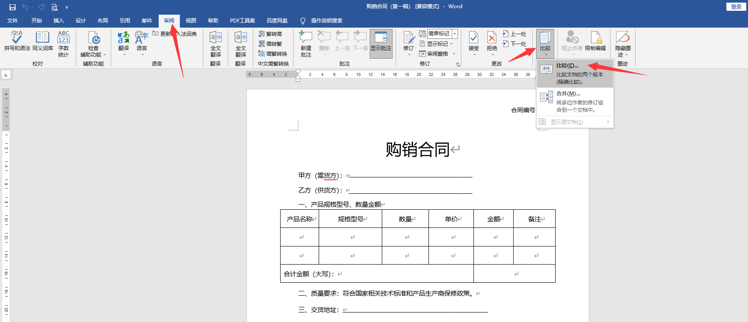Click the Translate (翻译) icon

coord(124,41)
